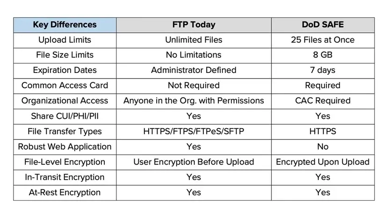Click the Upload Limits row label
Viewport: 388px width, 218px height.
click(x=65, y=40)
